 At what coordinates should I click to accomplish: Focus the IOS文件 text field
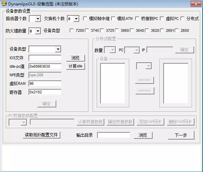tap(45, 58)
